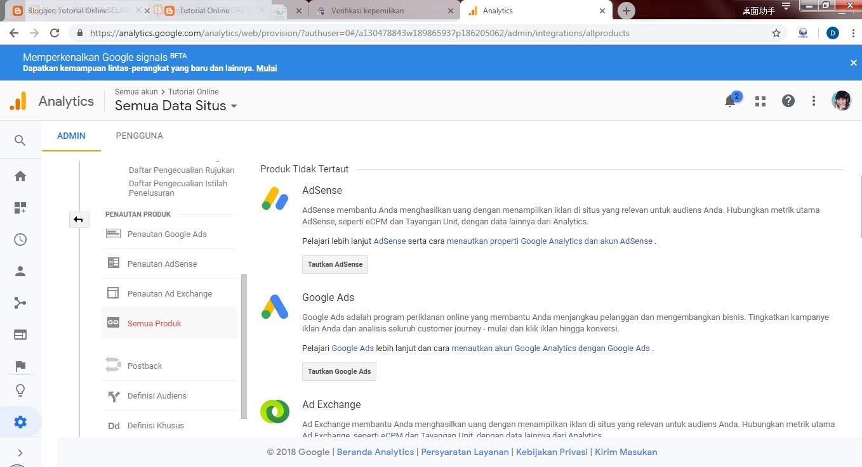Click Kirim Masukan footer link
Screen dimensions: 862x467
tap(626, 452)
